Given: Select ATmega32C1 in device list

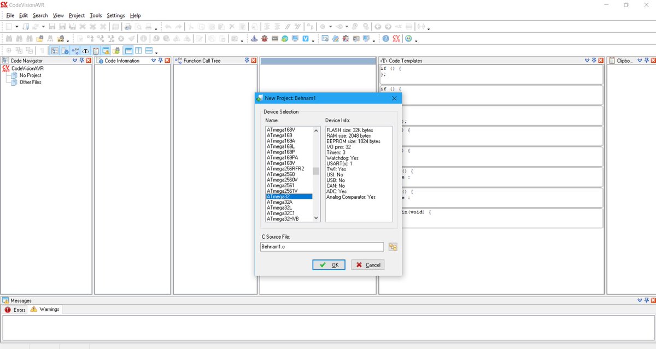Looking at the screenshot, I should [289, 213].
